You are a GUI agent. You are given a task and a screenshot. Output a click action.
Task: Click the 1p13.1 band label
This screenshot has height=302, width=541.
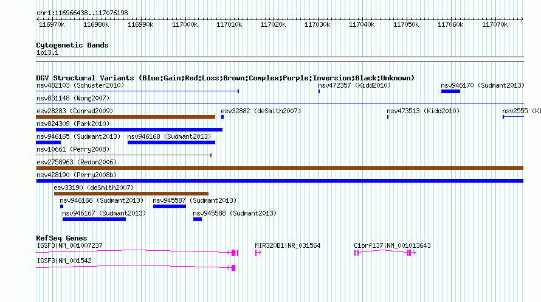(x=47, y=53)
